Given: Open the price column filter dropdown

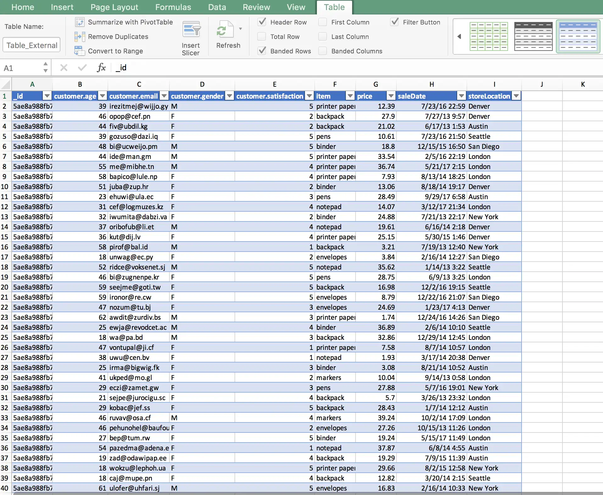Looking at the screenshot, I should pyautogui.click(x=391, y=96).
